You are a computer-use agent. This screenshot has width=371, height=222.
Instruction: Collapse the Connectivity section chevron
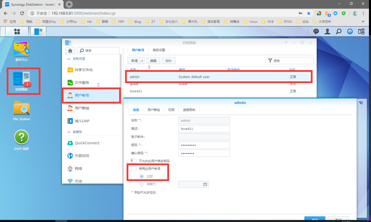[69, 132]
